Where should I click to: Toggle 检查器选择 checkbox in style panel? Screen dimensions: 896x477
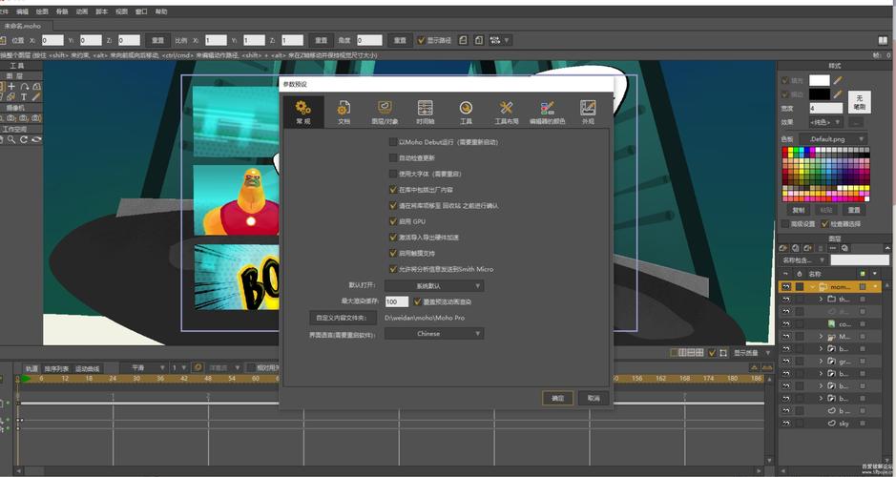click(x=824, y=224)
